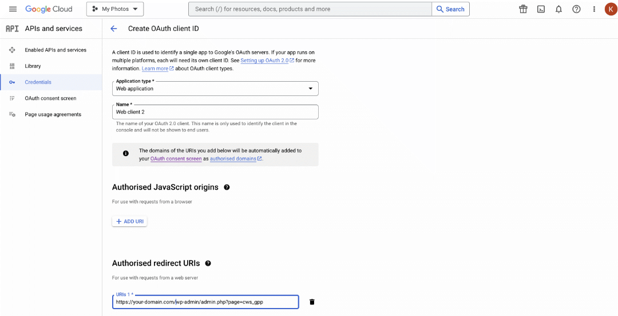Open the notifications bell
Viewport: 618px width, 316px height.
pyautogui.click(x=558, y=9)
